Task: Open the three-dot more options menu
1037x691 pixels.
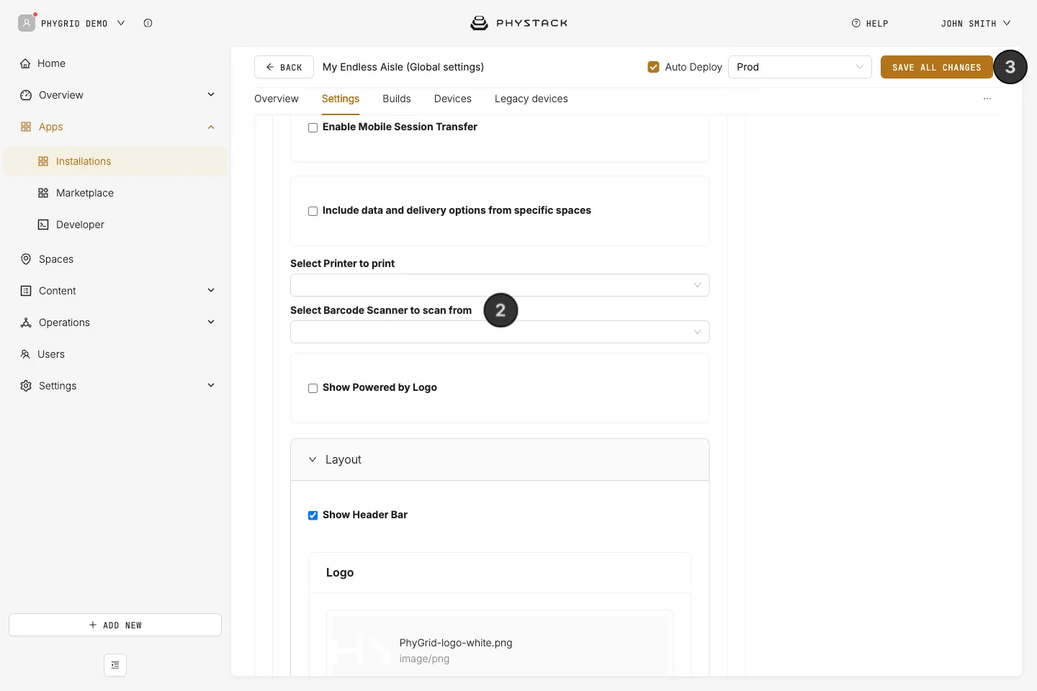Action: point(987,99)
